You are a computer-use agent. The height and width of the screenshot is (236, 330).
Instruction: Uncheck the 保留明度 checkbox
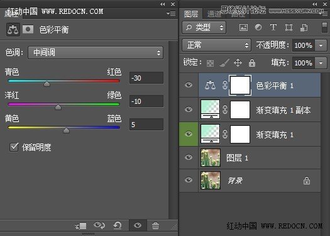(x=14, y=147)
